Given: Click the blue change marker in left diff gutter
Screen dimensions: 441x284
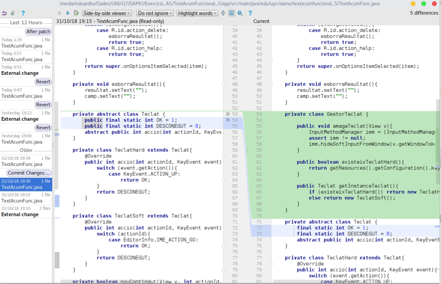Looking at the screenshot, I should (x=57, y=201).
